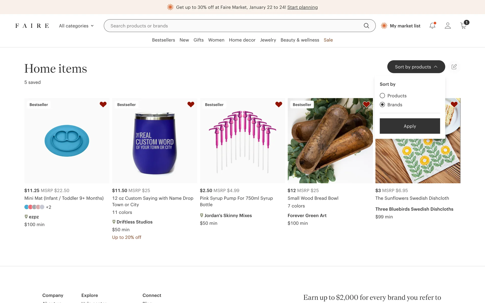Expand the All categories dropdown
Screen dimensions: 485x303
click(x=76, y=26)
